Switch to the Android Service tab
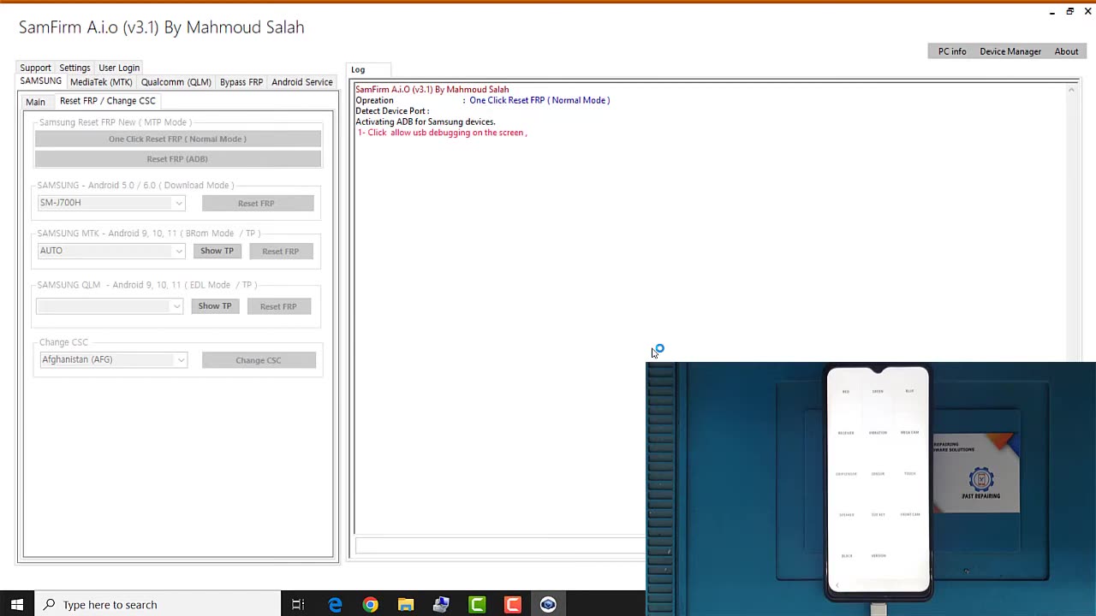Viewport: 1096px width, 616px height. coord(302,82)
